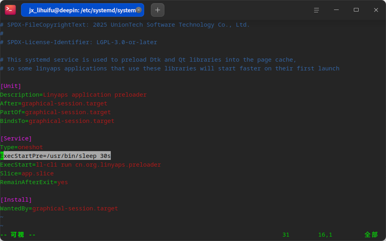386x241 pixels.
Task: Minimize the terminal window
Action: coord(336,10)
